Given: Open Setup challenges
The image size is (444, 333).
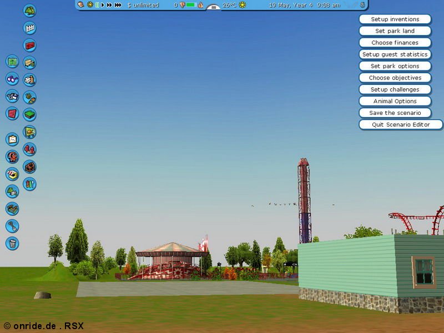Looking at the screenshot, I should (x=395, y=89).
